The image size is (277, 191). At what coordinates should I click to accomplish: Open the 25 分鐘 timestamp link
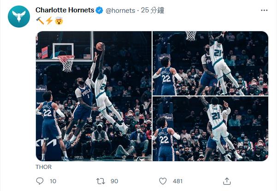[x=153, y=10]
